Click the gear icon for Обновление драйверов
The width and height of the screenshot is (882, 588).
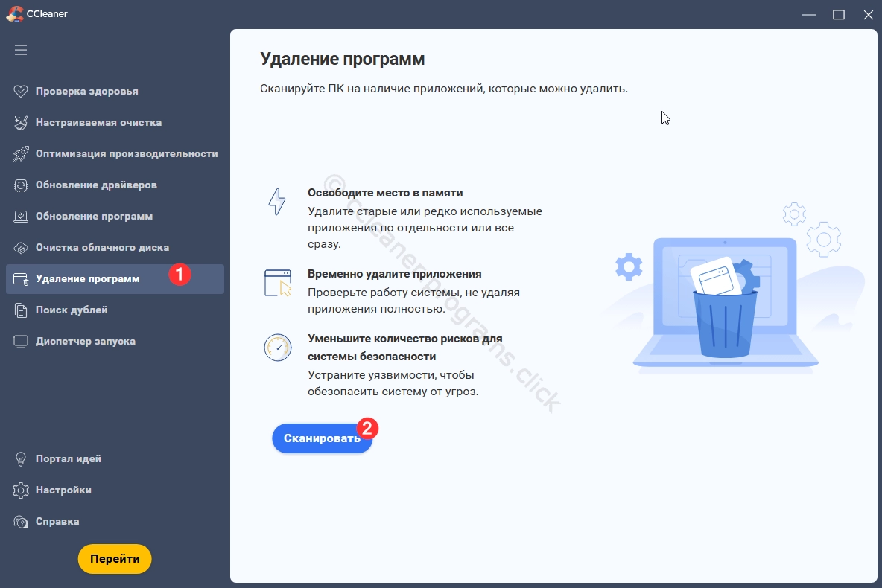pyautogui.click(x=21, y=185)
